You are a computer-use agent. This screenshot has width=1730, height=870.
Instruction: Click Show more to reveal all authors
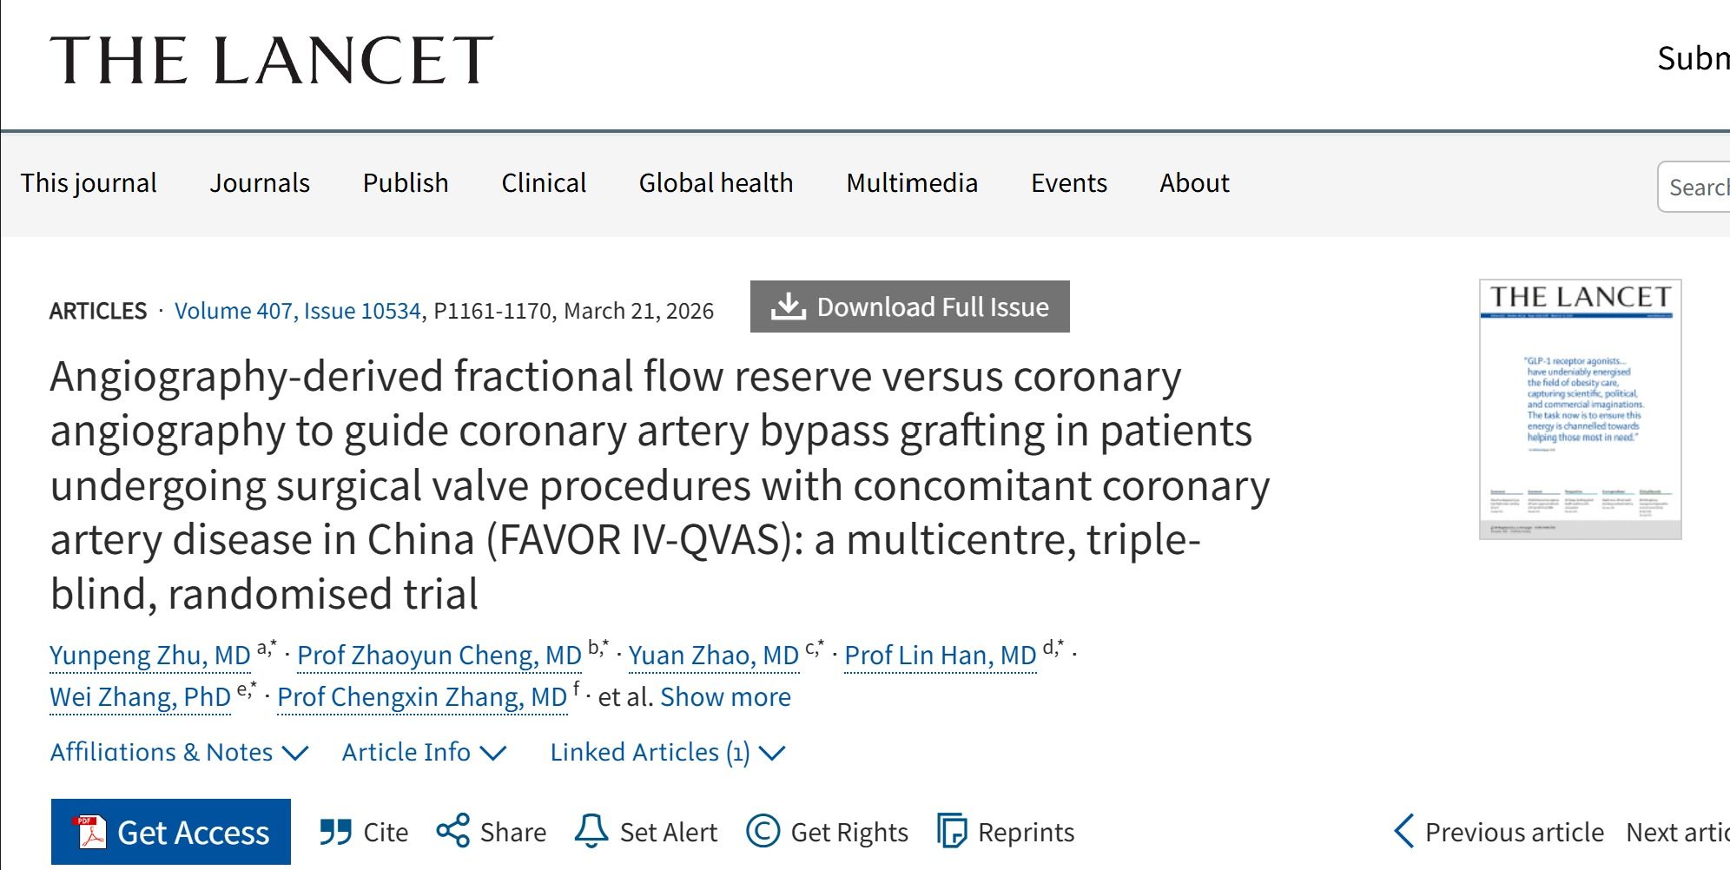coord(725,697)
